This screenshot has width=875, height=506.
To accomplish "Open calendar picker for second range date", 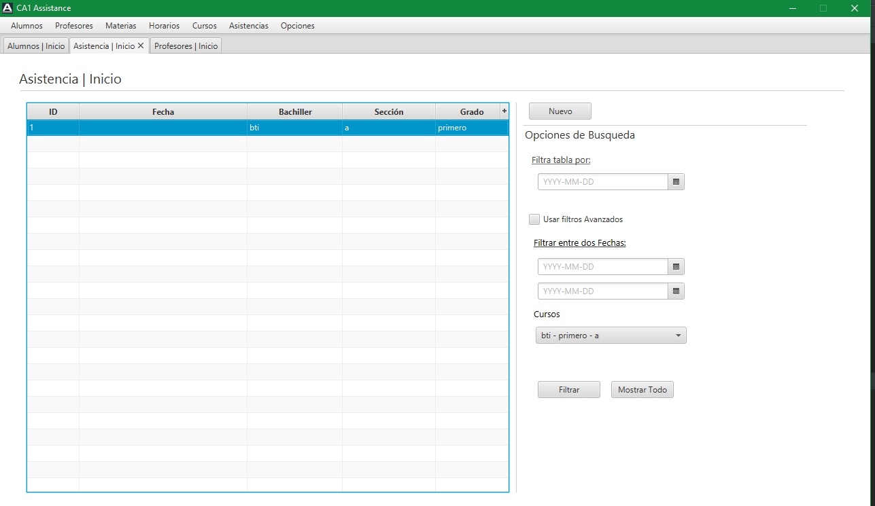I will [x=676, y=291].
